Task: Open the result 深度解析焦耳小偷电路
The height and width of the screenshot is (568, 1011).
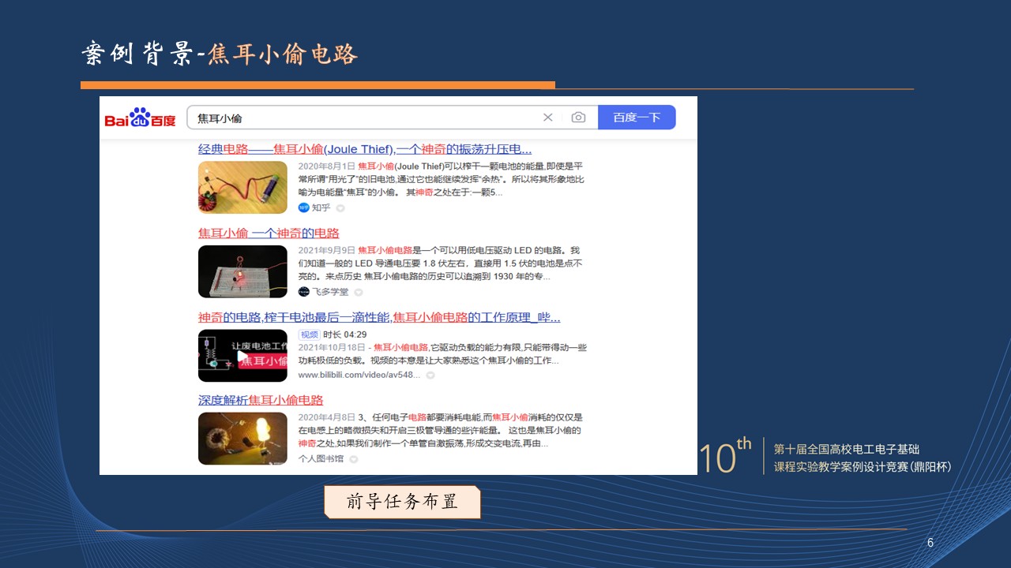Action: (x=261, y=400)
